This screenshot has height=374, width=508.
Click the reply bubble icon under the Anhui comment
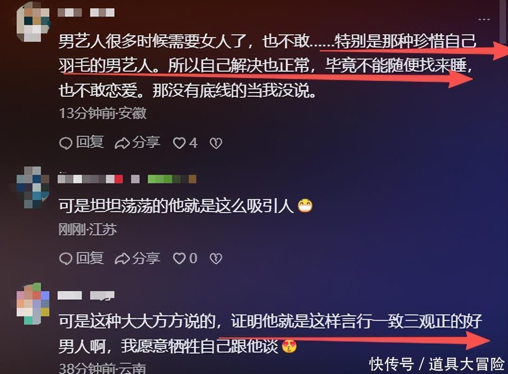[66, 143]
